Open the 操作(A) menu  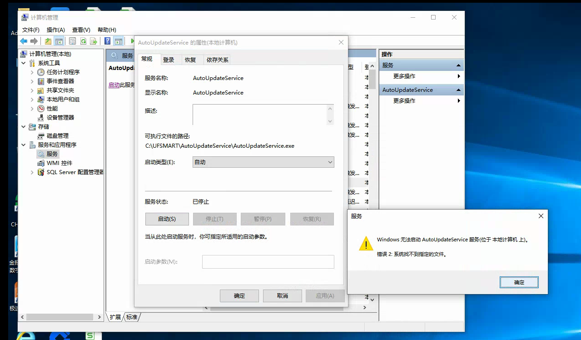pos(56,30)
